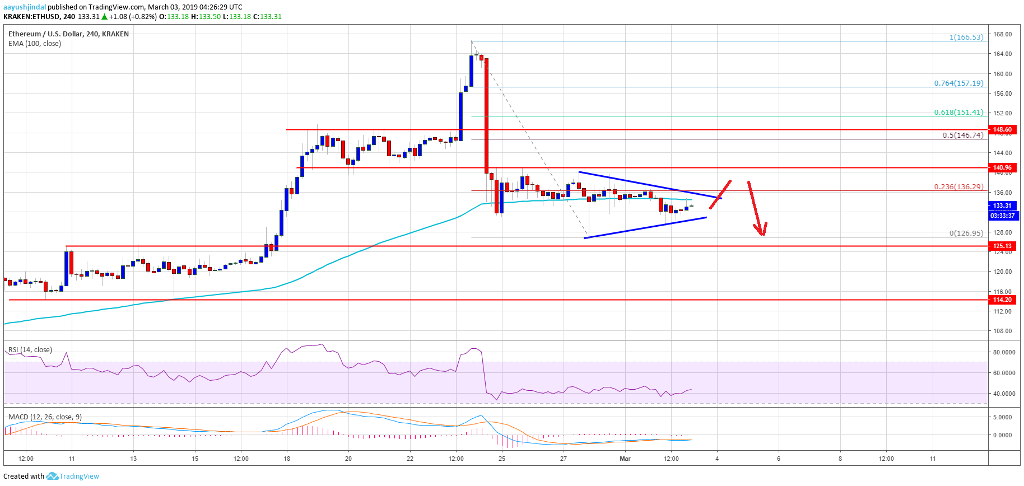Open the TradingView link in the footer
Viewport: 1024px width, 486px height.
click(x=79, y=476)
